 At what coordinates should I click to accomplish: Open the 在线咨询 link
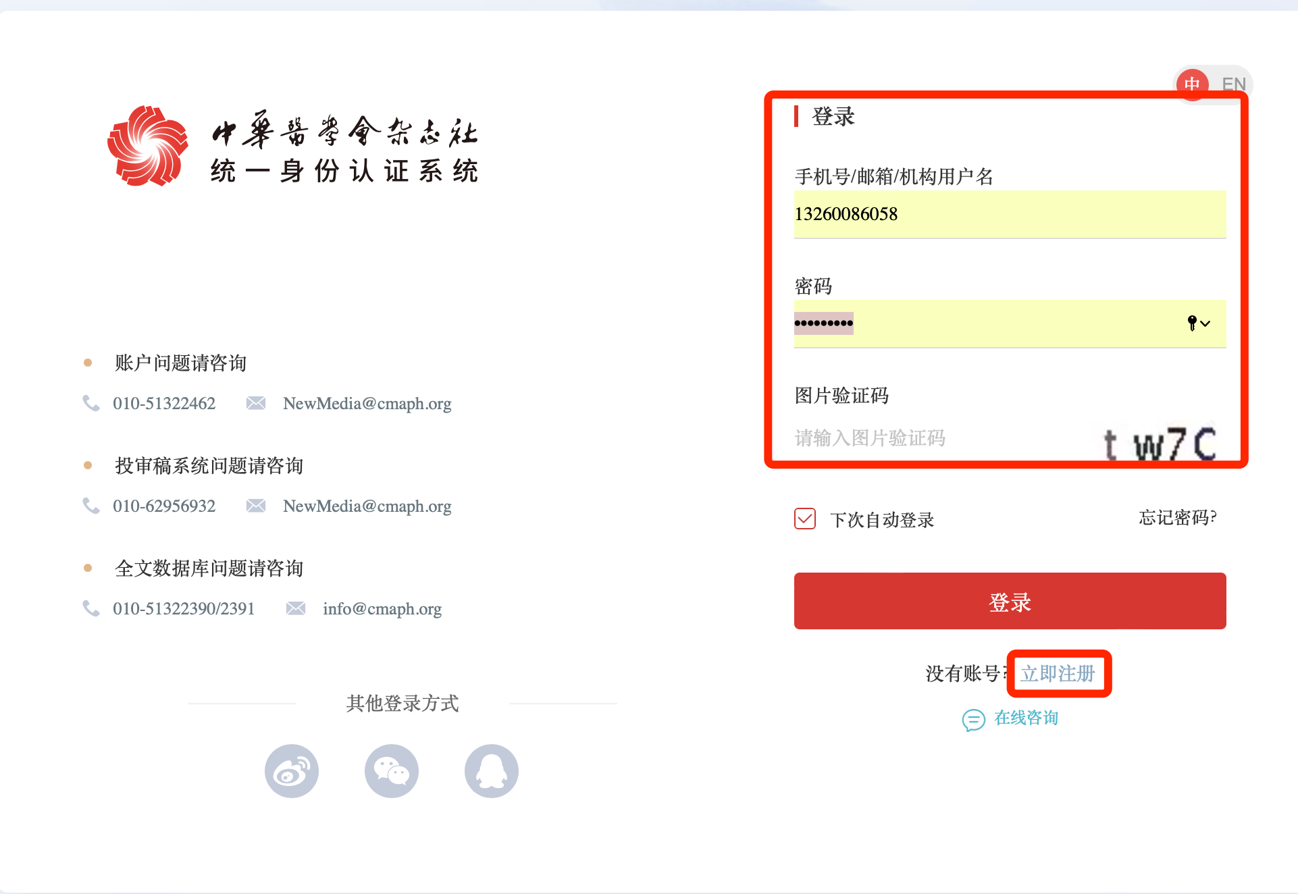(1026, 718)
